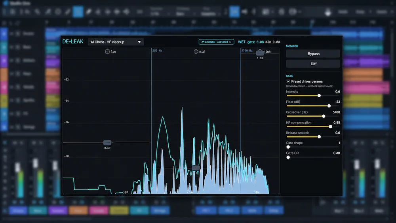
Task: Click the GATE section heading
Action: [289, 76]
